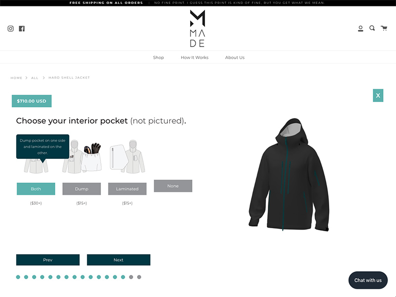The height and width of the screenshot is (297, 396).
Task: Jump to the last gray step dot
Action: [x=139, y=277]
